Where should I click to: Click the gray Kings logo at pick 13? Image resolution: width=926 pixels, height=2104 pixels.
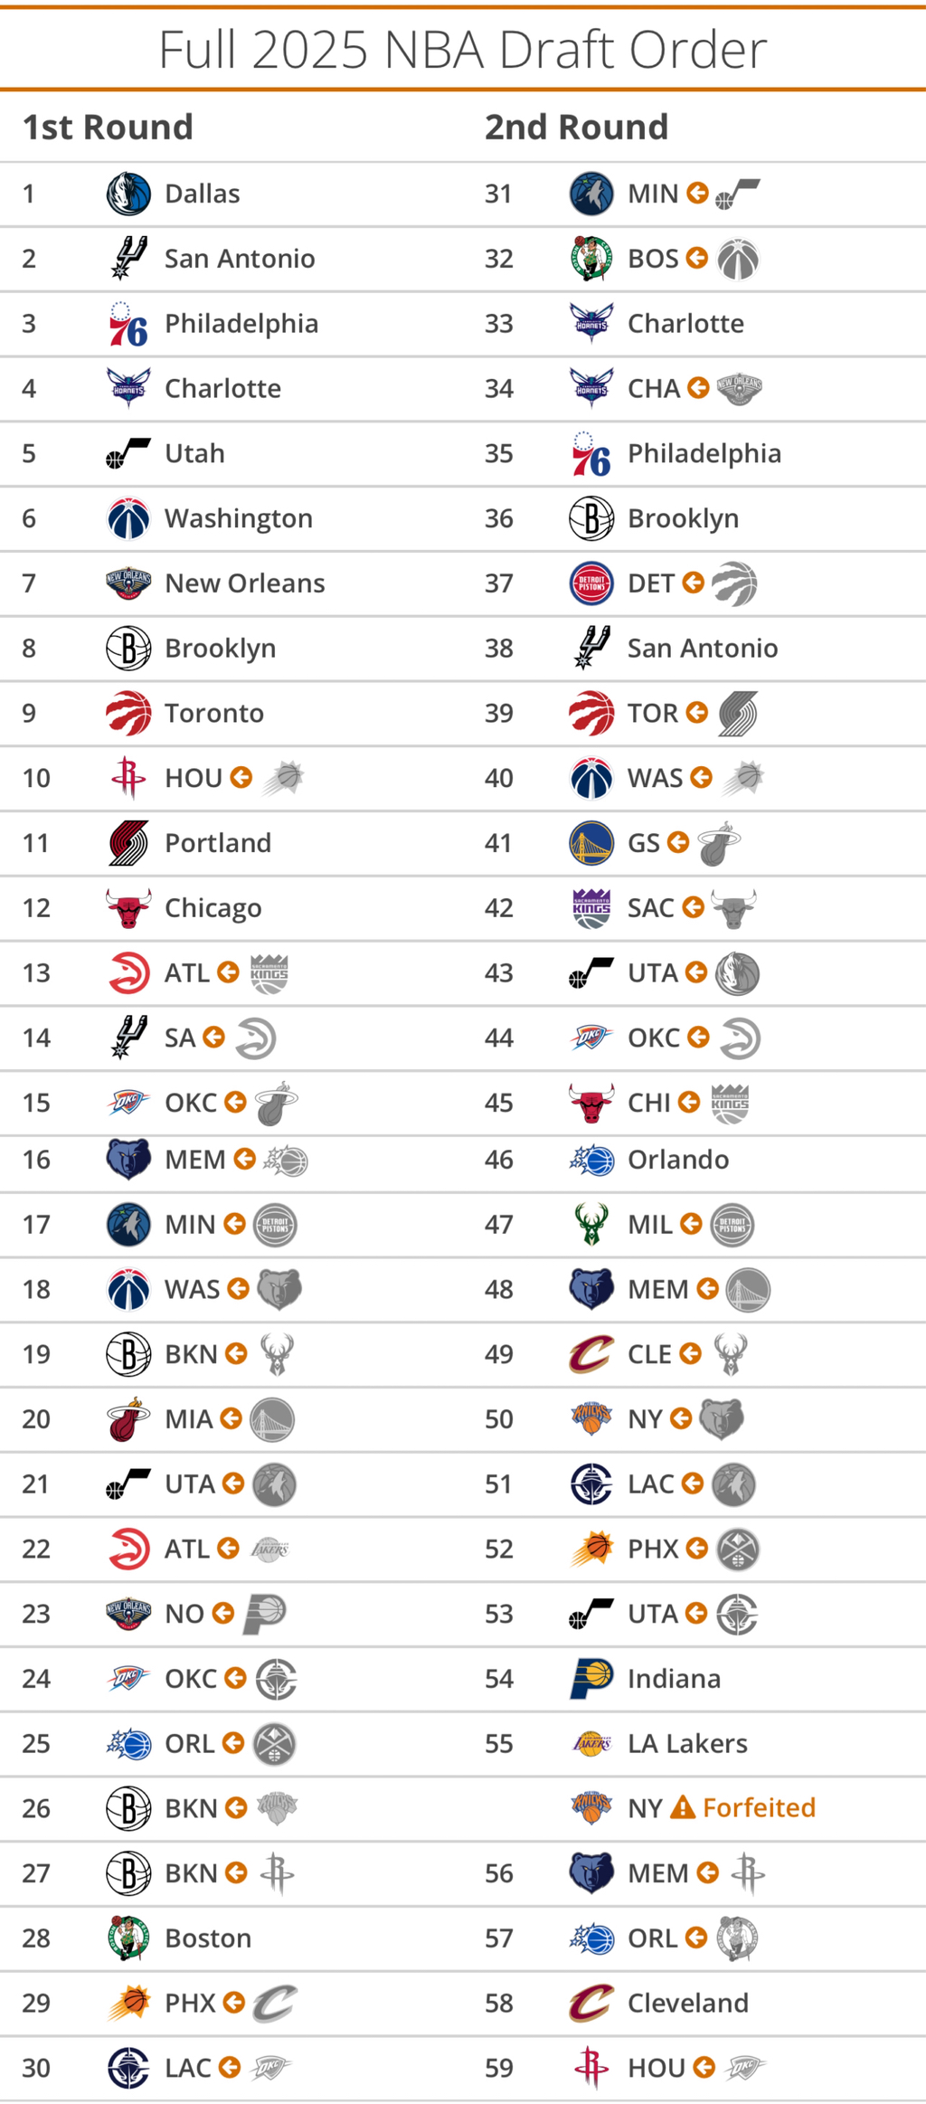pos(269,973)
